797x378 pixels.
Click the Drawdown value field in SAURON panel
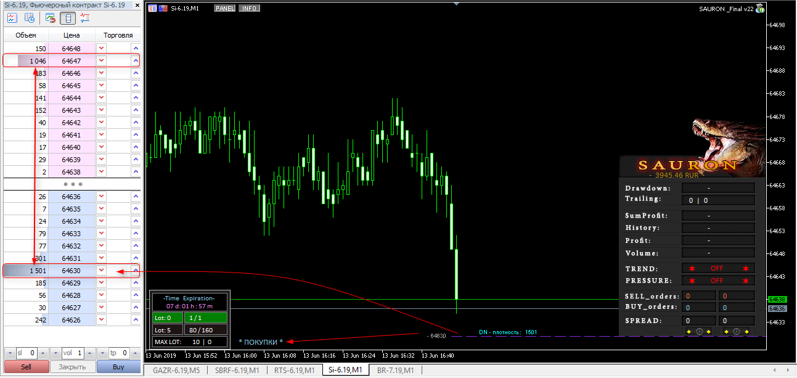pyautogui.click(x=717, y=188)
